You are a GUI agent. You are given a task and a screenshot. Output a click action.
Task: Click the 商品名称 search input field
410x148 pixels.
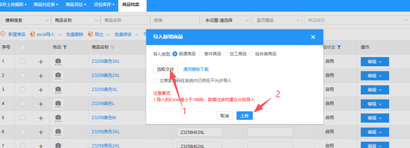point(125,20)
